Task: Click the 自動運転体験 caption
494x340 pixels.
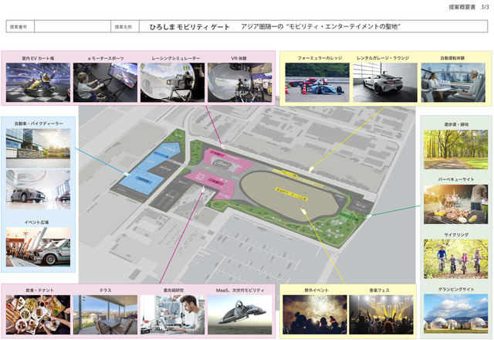Action: click(x=452, y=58)
